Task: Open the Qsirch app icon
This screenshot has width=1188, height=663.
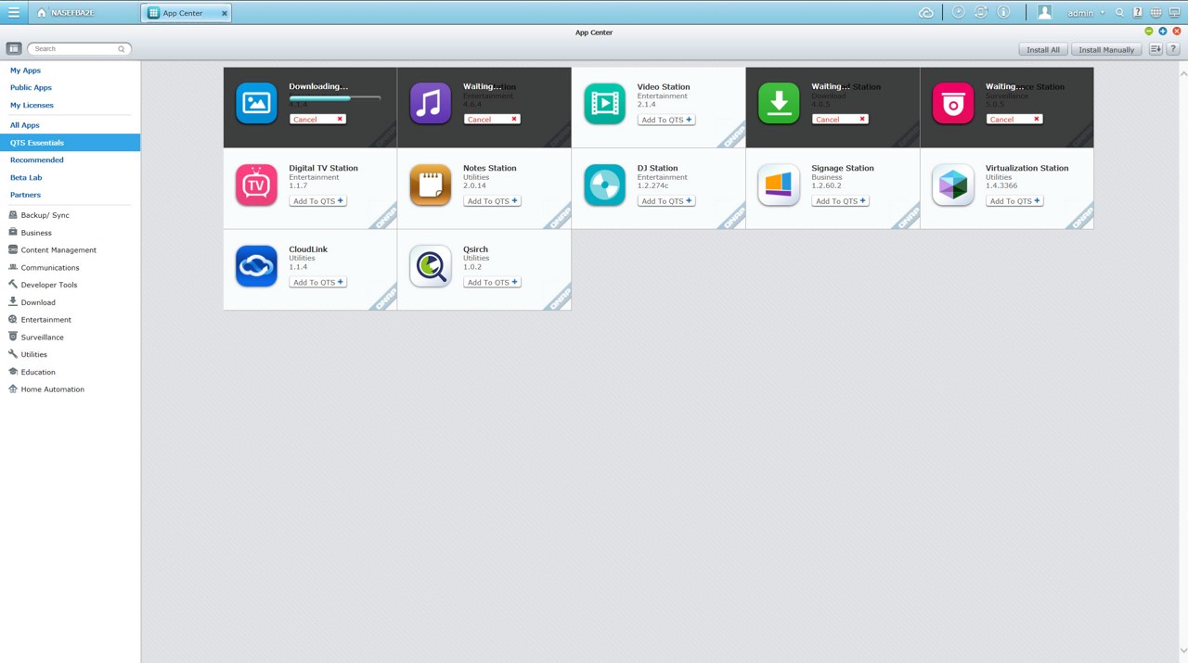Action: (x=431, y=266)
